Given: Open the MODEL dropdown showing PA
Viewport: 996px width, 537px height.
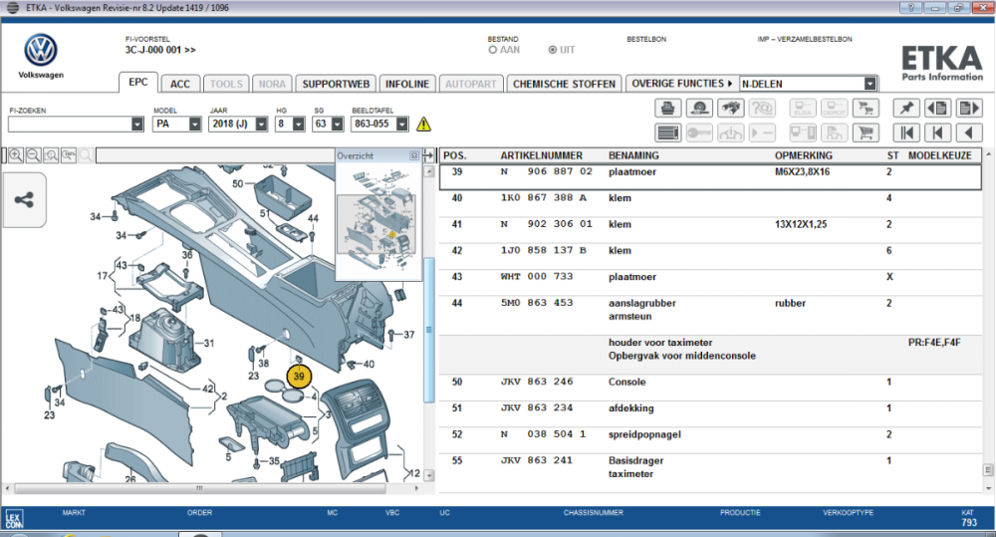Looking at the screenshot, I should point(195,125).
